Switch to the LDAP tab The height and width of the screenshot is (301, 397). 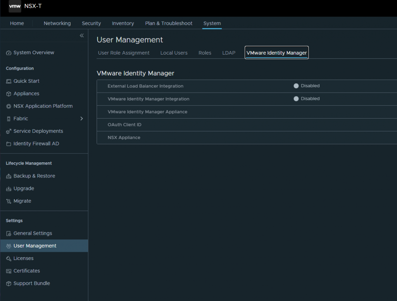[x=228, y=53]
